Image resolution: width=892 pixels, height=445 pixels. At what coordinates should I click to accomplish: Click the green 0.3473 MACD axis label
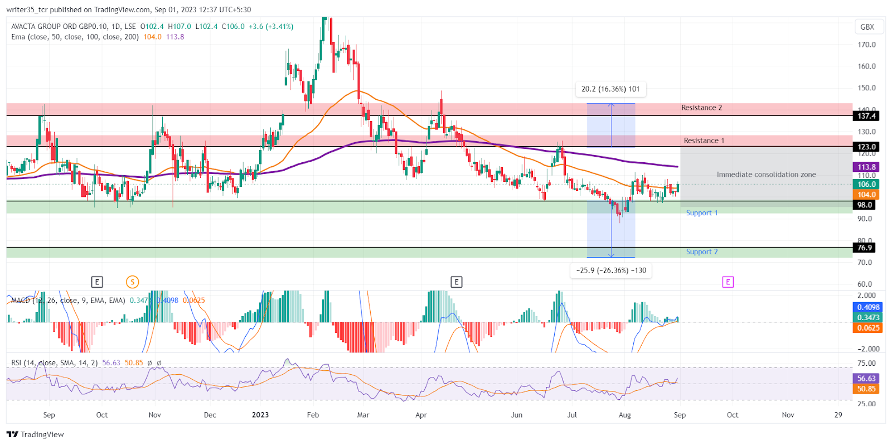tap(867, 317)
